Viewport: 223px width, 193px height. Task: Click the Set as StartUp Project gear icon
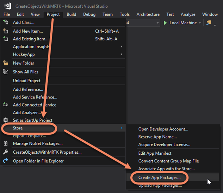6,120
